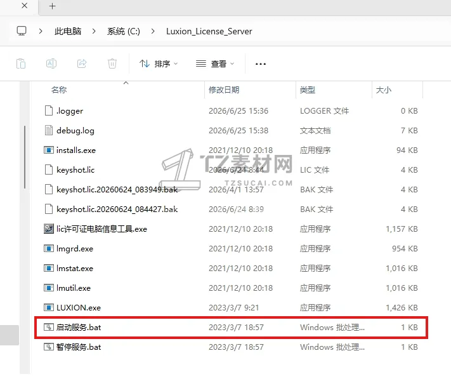Select the .logger file icon
The height and width of the screenshot is (386, 451).
tap(49, 110)
